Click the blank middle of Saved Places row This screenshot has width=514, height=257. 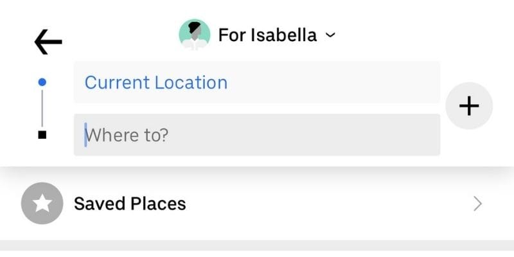tap(321, 204)
